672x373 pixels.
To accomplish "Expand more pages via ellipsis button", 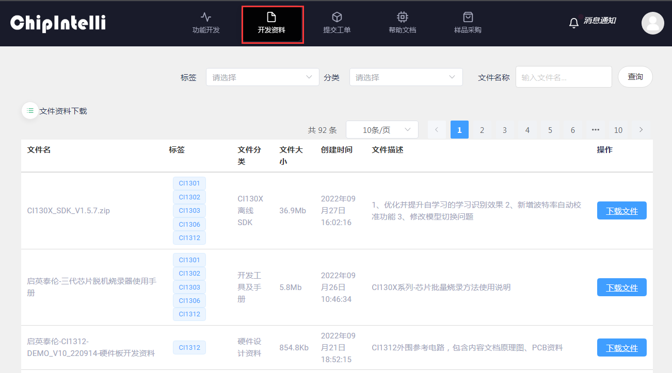I will [x=596, y=130].
